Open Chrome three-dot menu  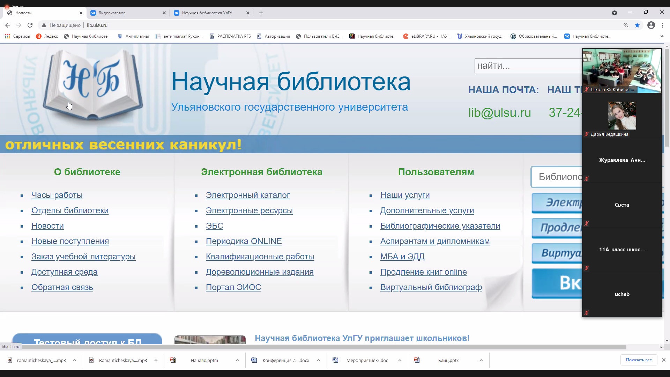click(x=662, y=25)
